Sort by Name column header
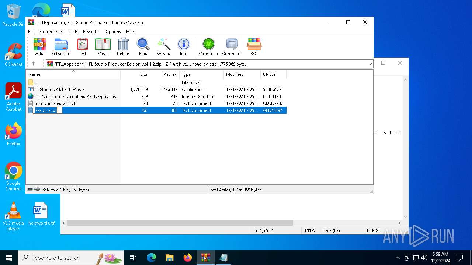This screenshot has width=472, height=265. click(73, 74)
